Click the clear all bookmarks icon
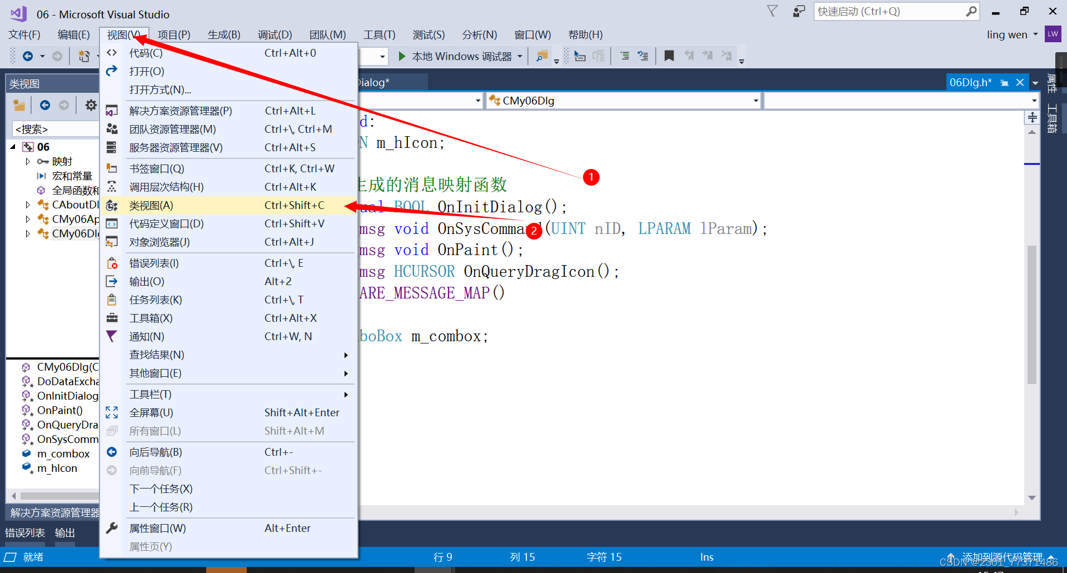Viewport: 1067px width, 573px height. click(x=726, y=56)
